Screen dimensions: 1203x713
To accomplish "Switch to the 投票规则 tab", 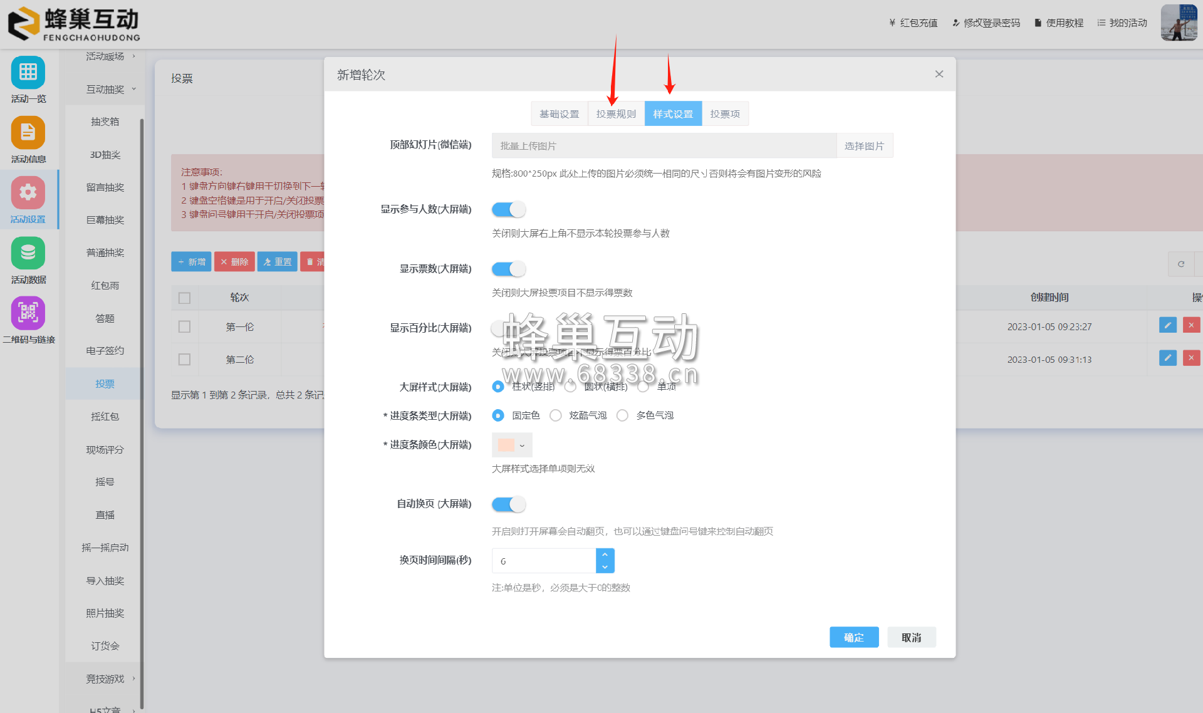I will pos(616,114).
